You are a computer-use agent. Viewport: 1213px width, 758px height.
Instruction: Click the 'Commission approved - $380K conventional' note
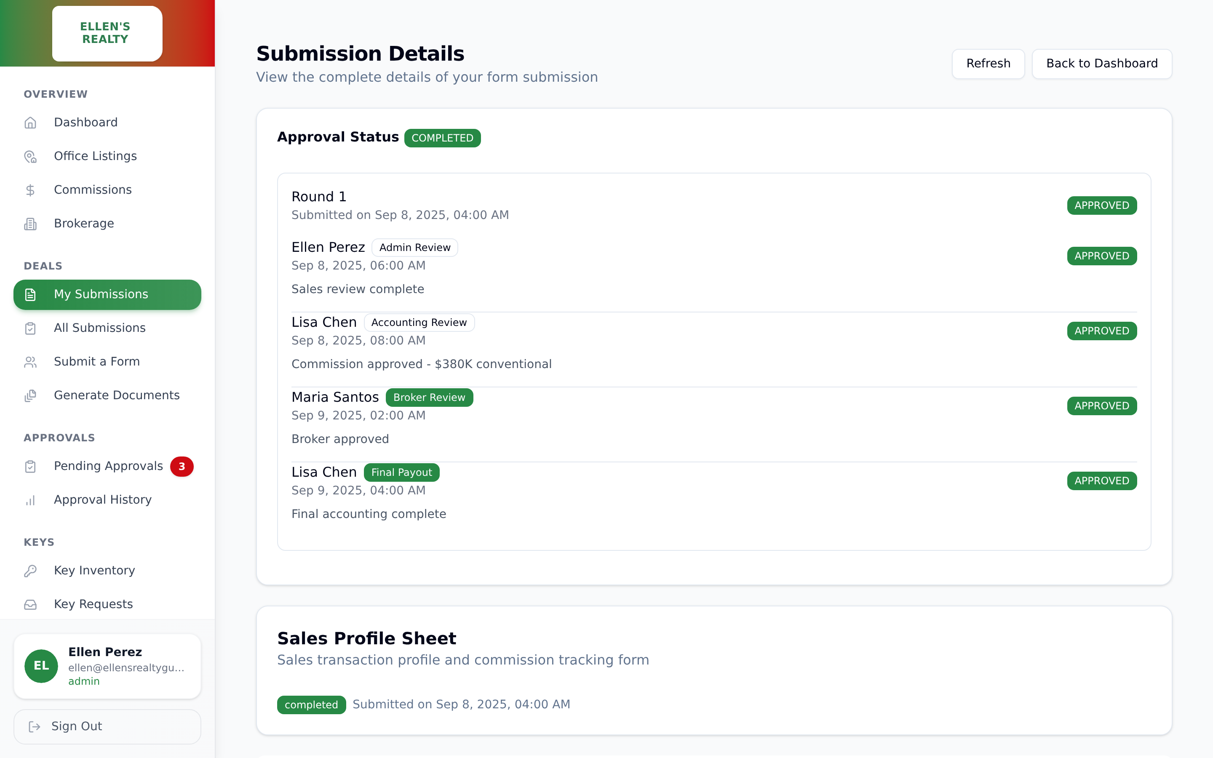click(x=422, y=364)
